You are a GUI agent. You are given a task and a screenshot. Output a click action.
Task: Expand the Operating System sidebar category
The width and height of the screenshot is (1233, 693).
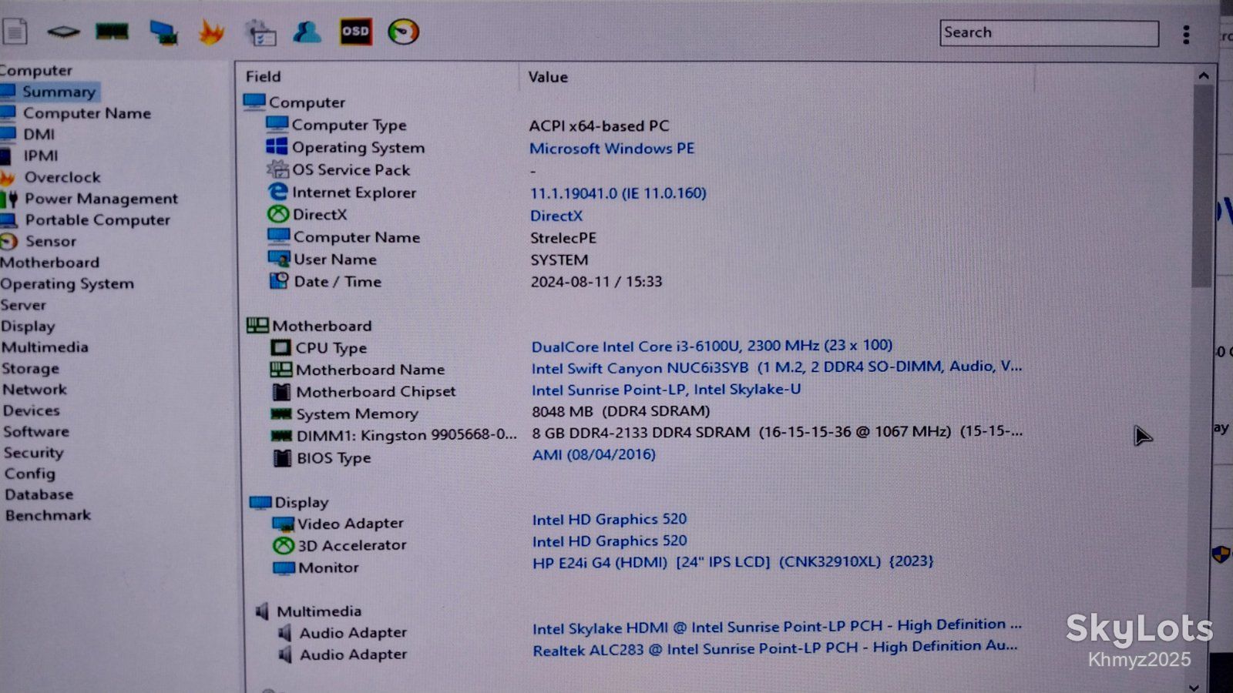pyautogui.click(x=67, y=284)
